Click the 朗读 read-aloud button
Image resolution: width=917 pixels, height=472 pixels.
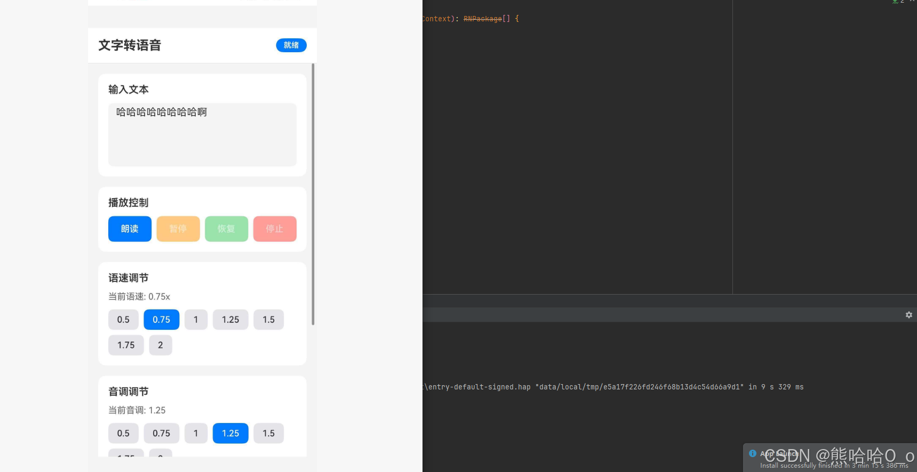[130, 229]
